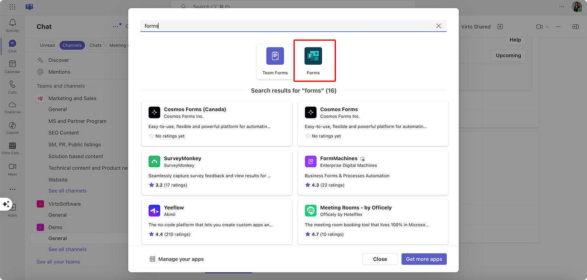Start a video call in Virto Shared
The image size is (587, 280).
tap(539, 26)
